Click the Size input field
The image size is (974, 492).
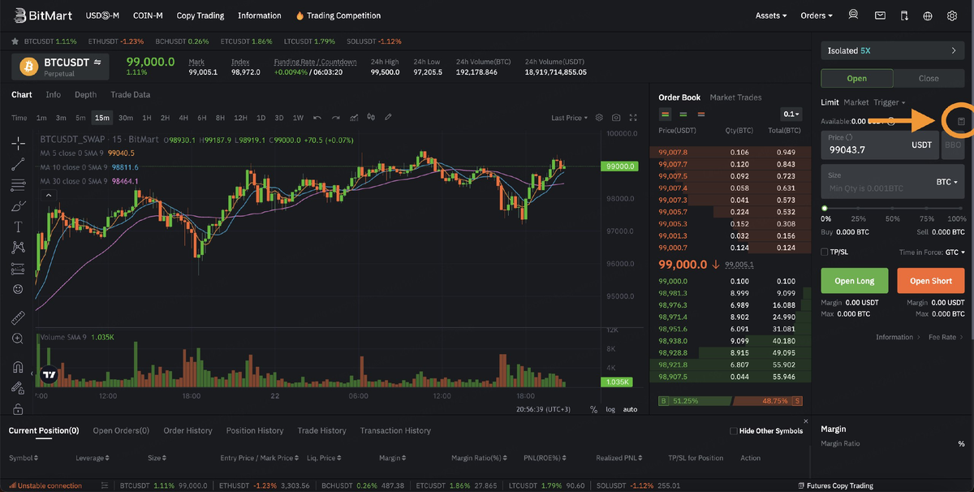pos(893,182)
